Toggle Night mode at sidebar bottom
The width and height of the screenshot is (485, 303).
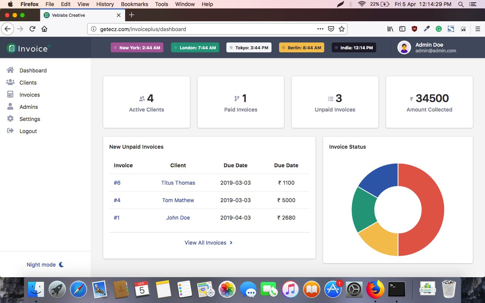pos(45,265)
